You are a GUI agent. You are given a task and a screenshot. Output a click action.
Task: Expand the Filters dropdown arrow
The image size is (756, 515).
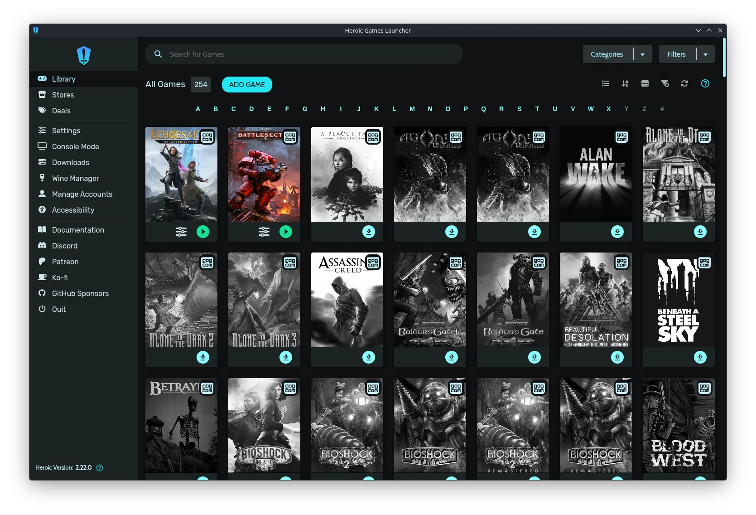coord(705,54)
